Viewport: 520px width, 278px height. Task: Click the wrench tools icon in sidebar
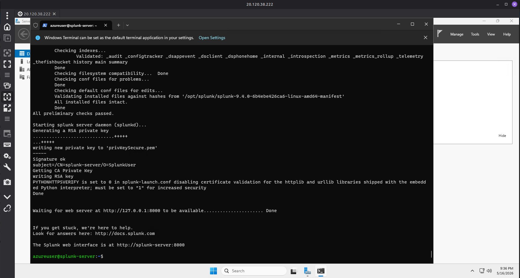7,167
